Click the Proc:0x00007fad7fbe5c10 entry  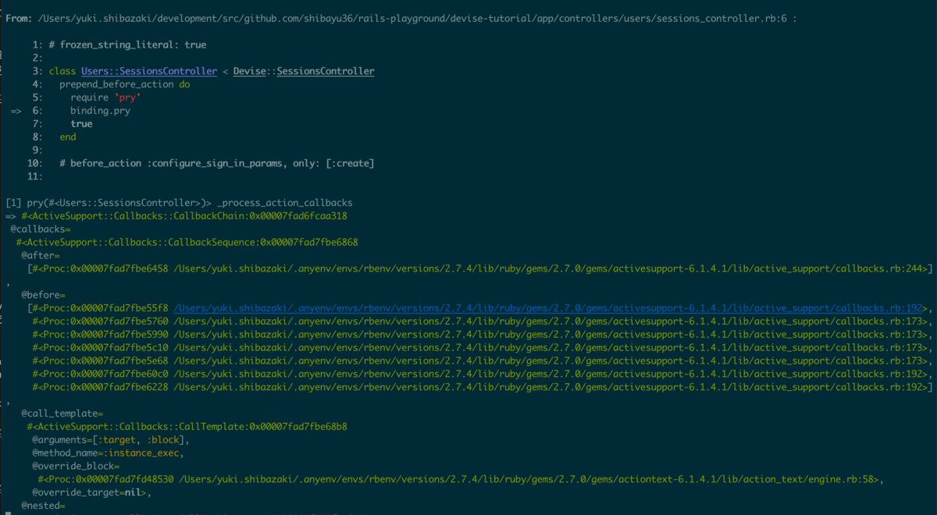tap(480, 348)
